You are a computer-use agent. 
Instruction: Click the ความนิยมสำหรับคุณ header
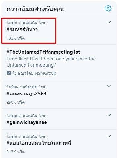pos(35,9)
